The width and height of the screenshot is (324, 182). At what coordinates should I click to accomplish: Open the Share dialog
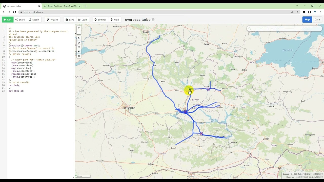(x=20, y=20)
